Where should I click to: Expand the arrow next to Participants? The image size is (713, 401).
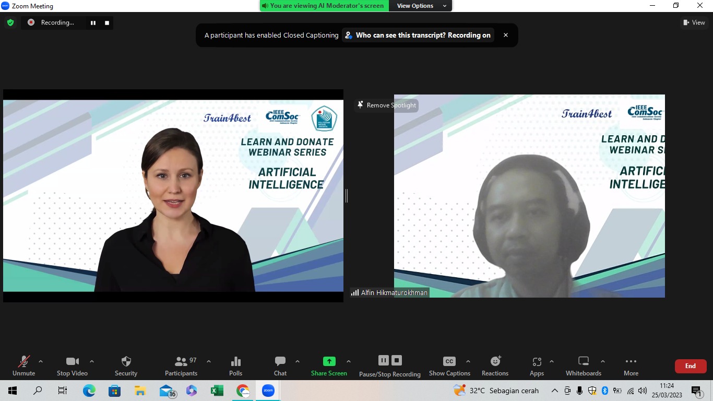point(209,361)
